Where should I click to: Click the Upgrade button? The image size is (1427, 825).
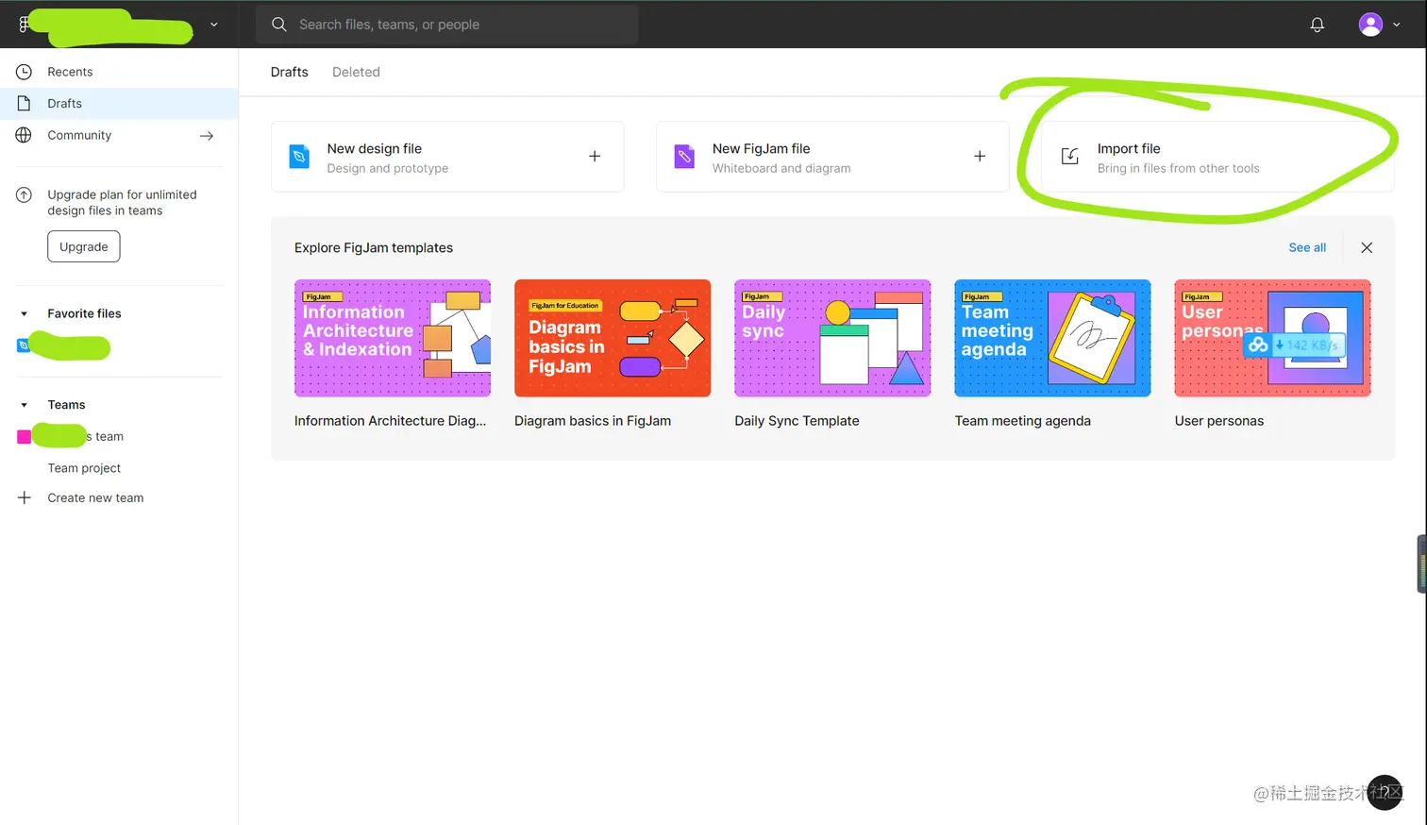pos(84,246)
